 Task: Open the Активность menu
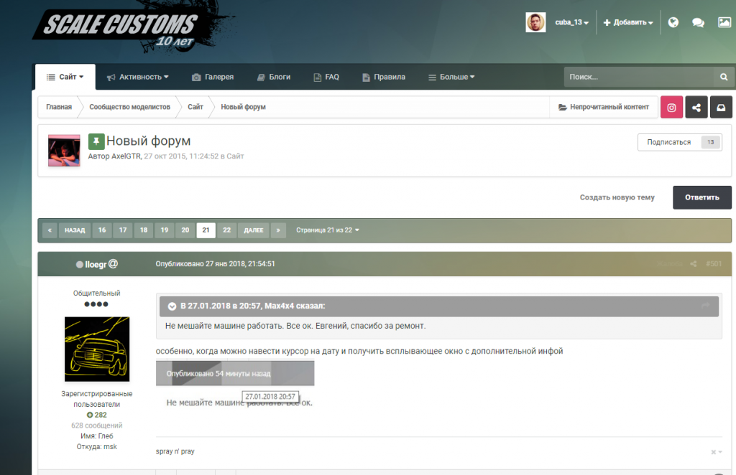click(137, 77)
